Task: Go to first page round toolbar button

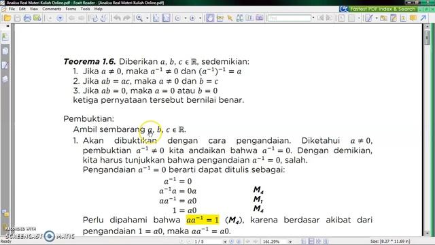Action: point(50,18)
